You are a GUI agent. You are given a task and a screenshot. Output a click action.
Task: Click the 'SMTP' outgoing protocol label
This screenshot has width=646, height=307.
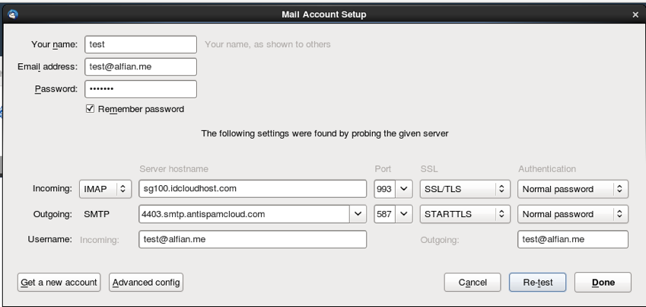pyautogui.click(x=97, y=214)
